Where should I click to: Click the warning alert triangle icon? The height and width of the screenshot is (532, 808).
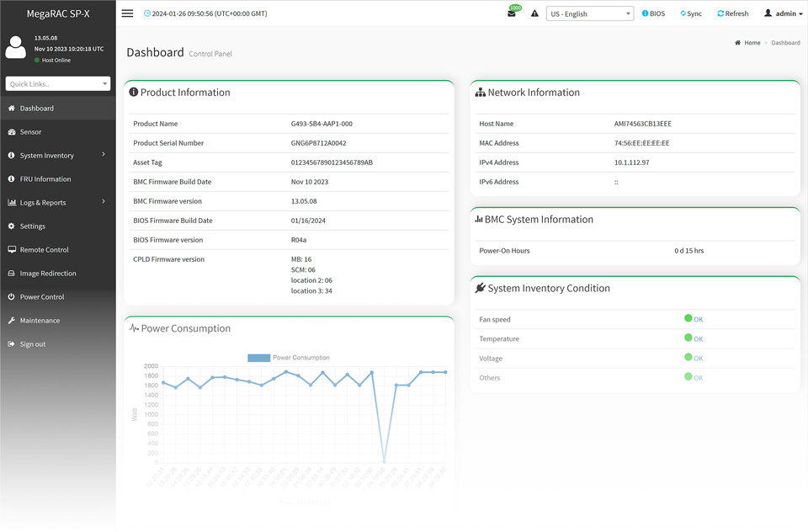(534, 13)
